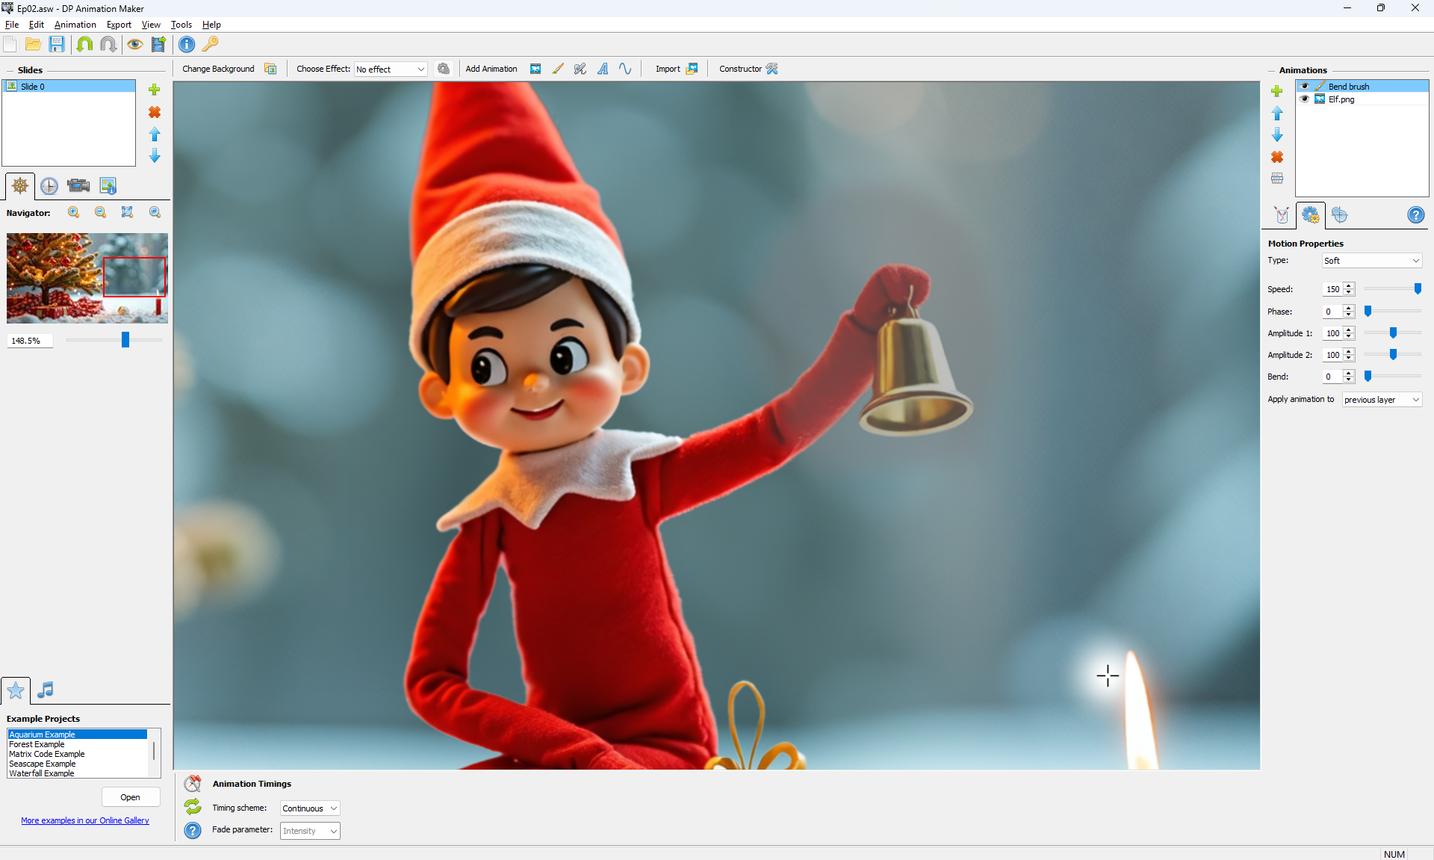The width and height of the screenshot is (1434, 860).
Task: Click the Constructor tools icon
Action: click(x=772, y=69)
